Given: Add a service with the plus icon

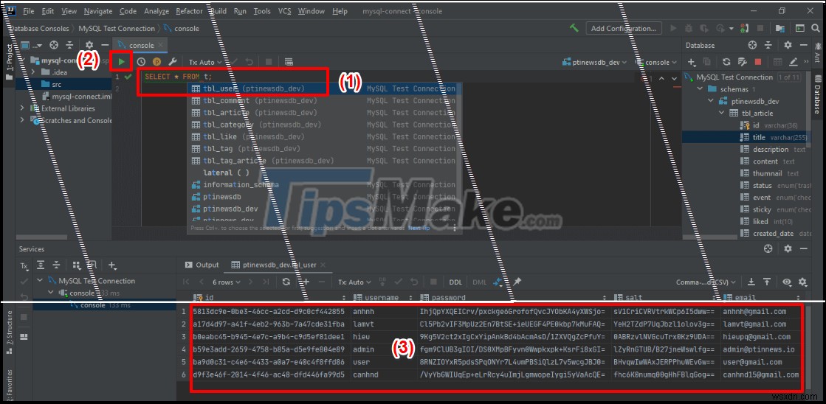Looking at the screenshot, I should (111, 265).
